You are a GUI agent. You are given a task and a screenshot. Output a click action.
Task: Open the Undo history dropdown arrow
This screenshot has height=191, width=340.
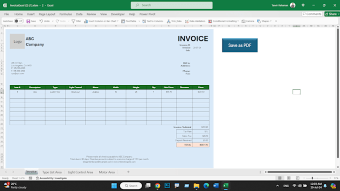pos(52,21)
